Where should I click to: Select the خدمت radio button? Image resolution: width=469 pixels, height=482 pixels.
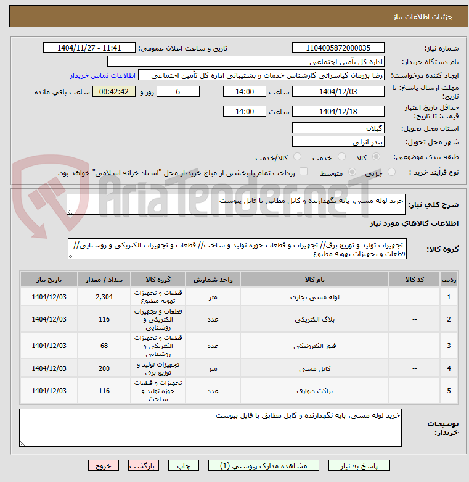pos(341,157)
